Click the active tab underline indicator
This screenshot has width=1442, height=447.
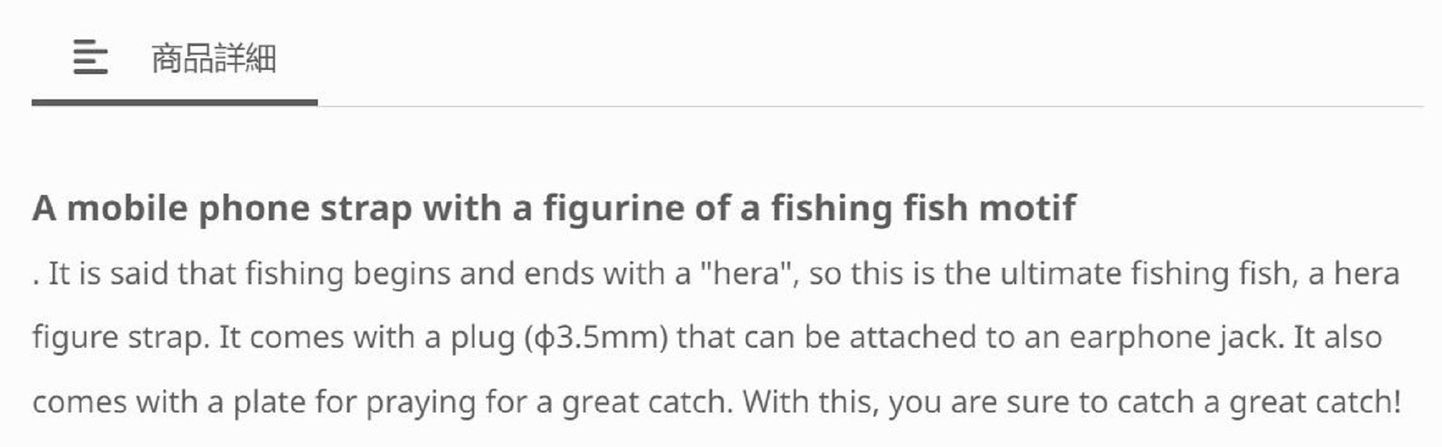pos(175,101)
